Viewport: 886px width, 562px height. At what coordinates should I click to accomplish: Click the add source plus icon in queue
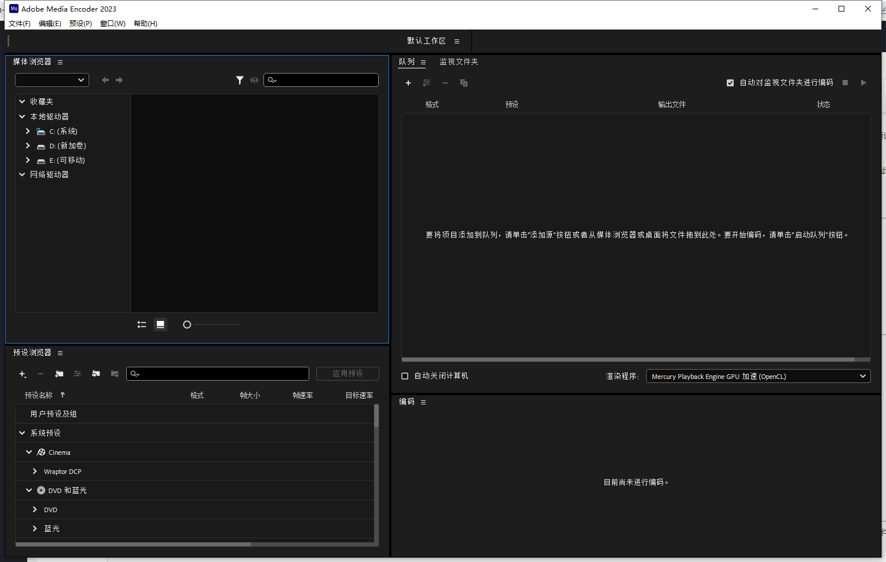[408, 83]
